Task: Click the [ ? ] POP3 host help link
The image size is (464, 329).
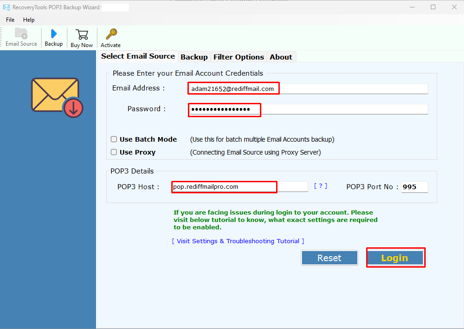Action: click(320, 186)
